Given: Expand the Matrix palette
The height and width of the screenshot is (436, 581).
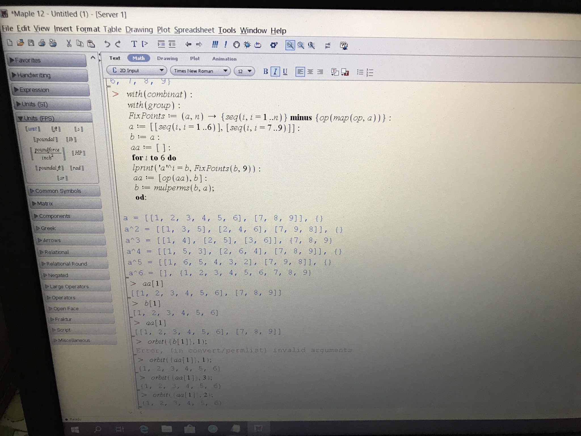Looking at the screenshot, I should (x=66, y=204).
